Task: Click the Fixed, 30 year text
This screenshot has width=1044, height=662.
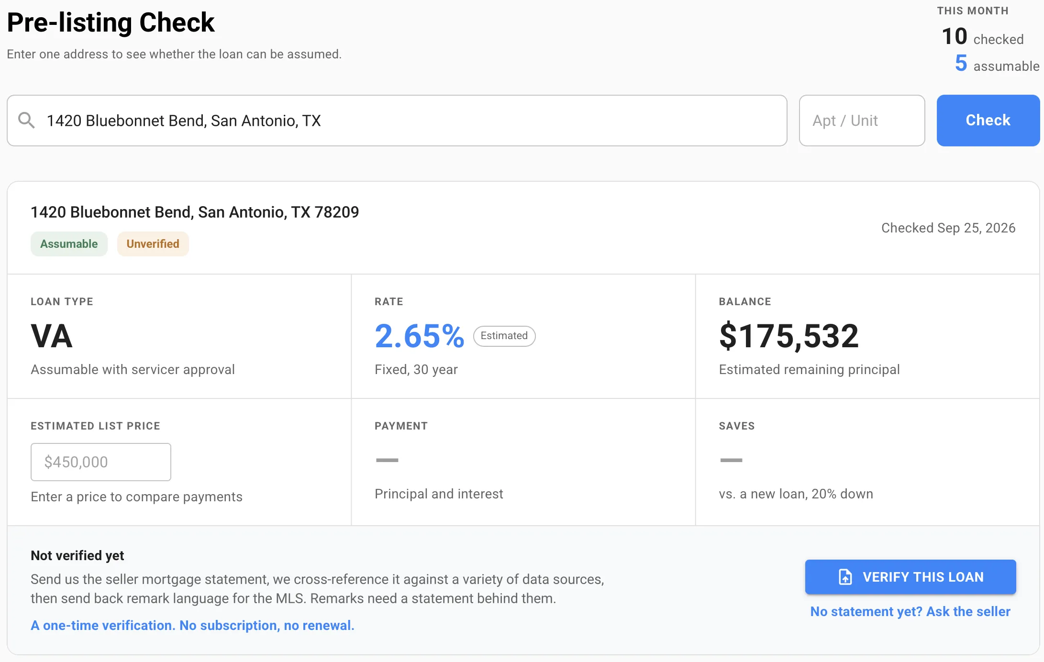Action: pyautogui.click(x=416, y=369)
